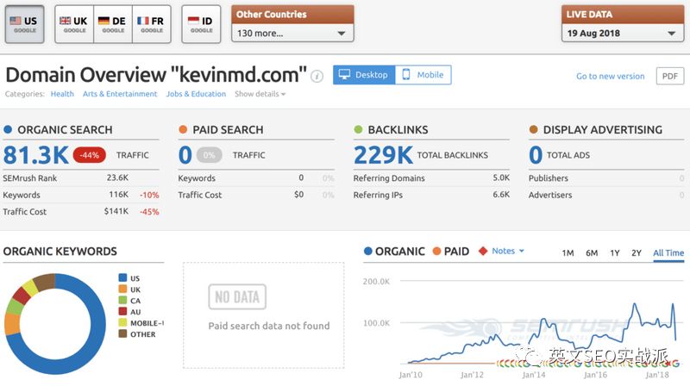690x386 pixels.
Task: Select the 6M time range tab
Action: 592,252
